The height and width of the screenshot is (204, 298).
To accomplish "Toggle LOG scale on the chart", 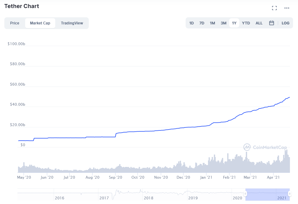I will click(286, 23).
